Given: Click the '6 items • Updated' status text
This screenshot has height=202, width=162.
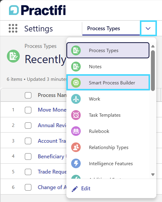Looking at the screenshot, I should [37, 79].
